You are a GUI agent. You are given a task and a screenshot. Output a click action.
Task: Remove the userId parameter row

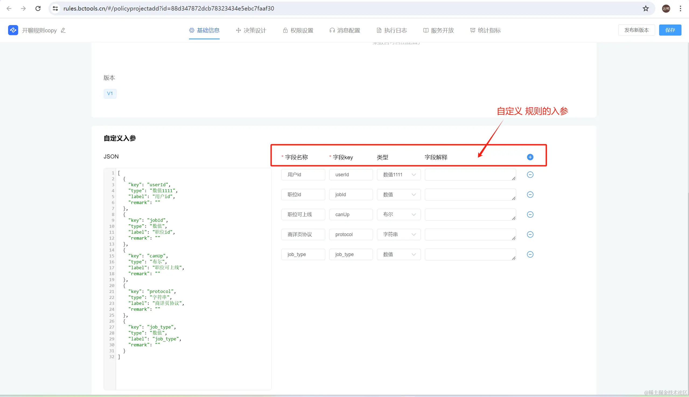point(530,174)
